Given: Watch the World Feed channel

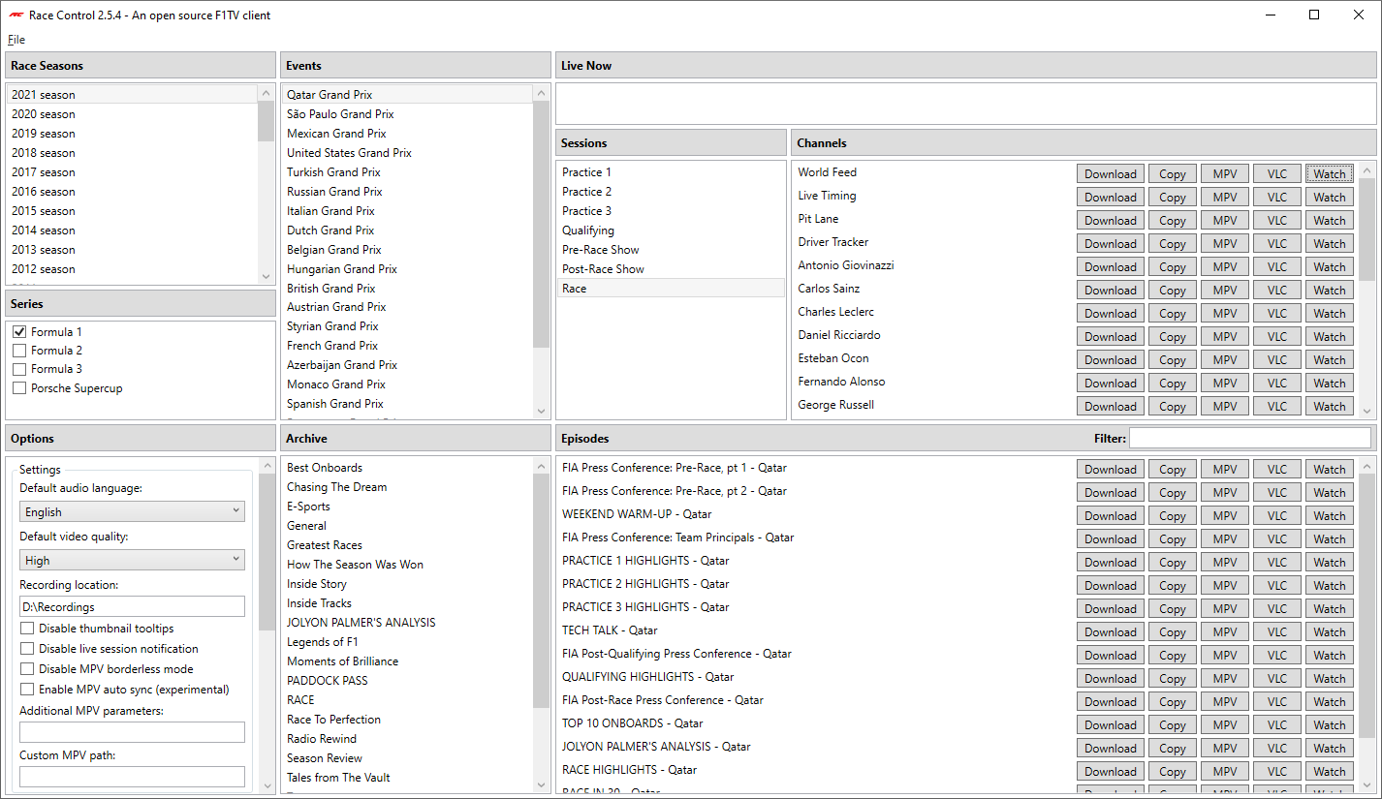Looking at the screenshot, I should (1330, 173).
